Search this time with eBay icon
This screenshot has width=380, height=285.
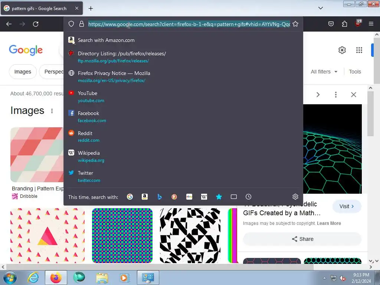click(189, 197)
